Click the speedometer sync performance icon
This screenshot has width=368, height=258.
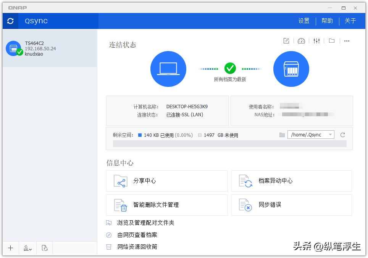pos(301,41)
